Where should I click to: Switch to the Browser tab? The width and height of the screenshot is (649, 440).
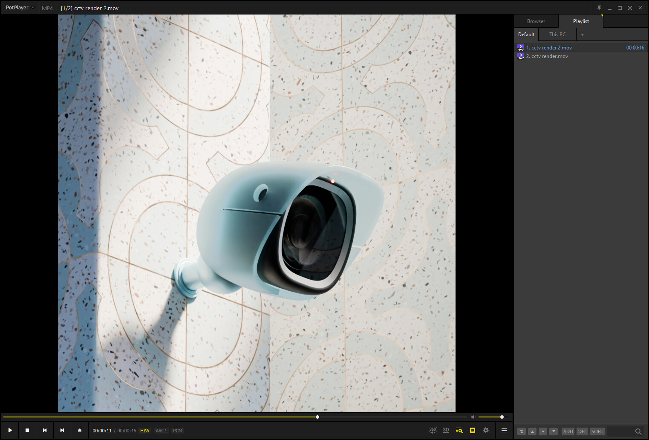pyautogui.click(x=536, y=20)
